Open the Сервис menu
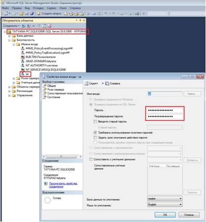This screenshot has height=222, width=206. tap(51, 8)
